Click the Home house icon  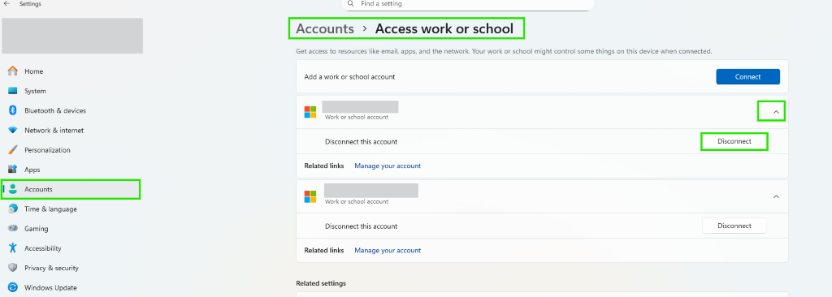point(13,71)
